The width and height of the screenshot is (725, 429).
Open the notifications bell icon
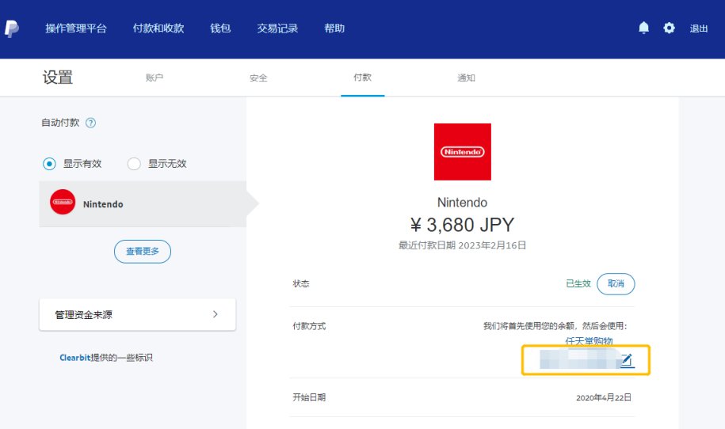click(643, 28)
